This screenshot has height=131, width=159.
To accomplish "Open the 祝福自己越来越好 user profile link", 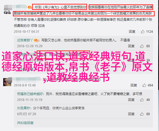I will tap(30, 94).
